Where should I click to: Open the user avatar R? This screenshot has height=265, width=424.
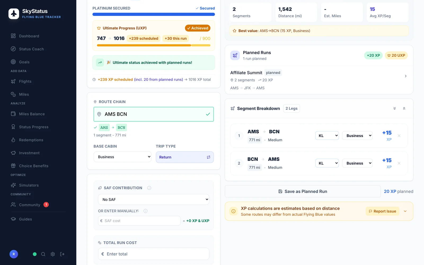click(14, 254)
